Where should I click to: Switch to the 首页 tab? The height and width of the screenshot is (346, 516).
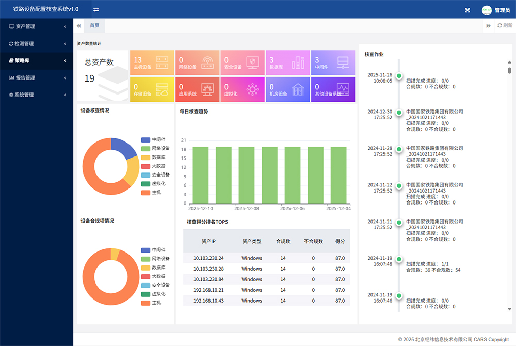coord(94,25)
